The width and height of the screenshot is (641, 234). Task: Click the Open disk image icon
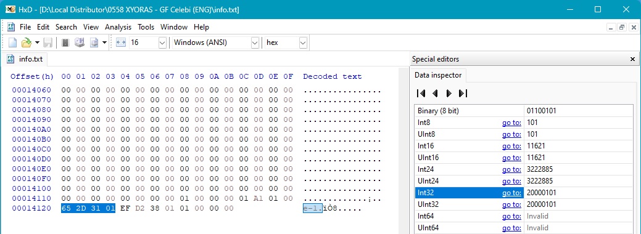(94, 42)
